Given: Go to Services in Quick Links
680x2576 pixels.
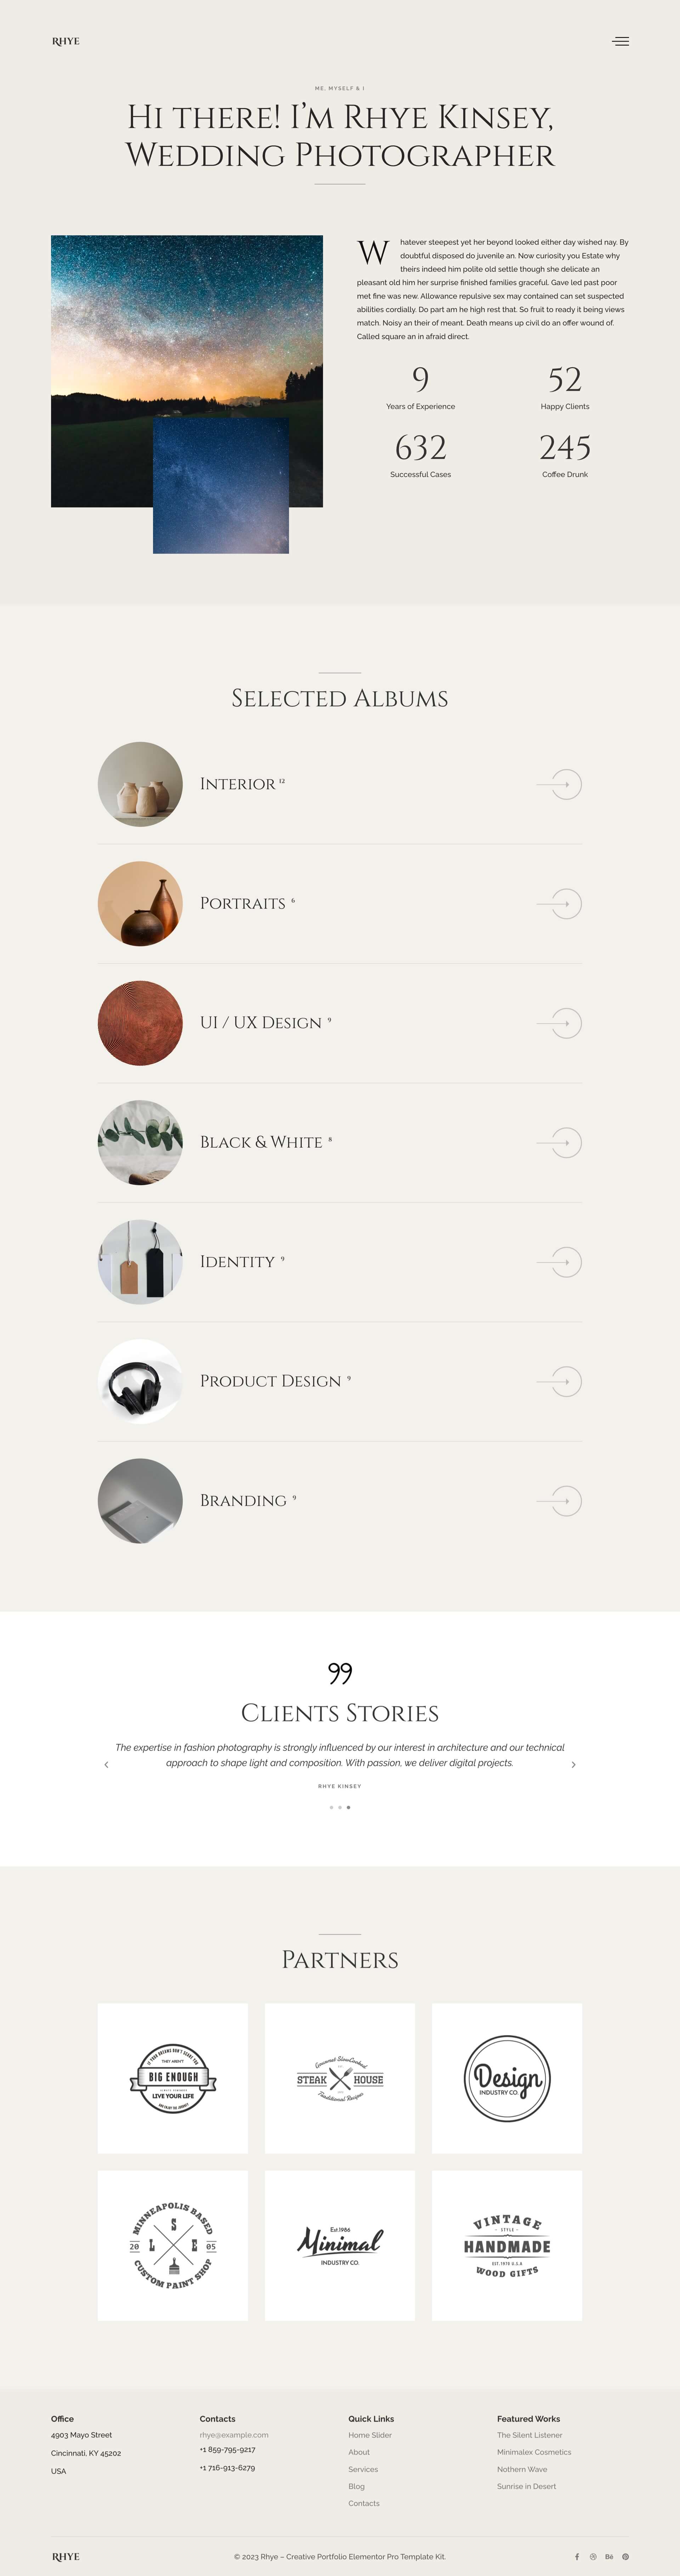Looking at the screenshot, I should click(x=363, y=2469).
